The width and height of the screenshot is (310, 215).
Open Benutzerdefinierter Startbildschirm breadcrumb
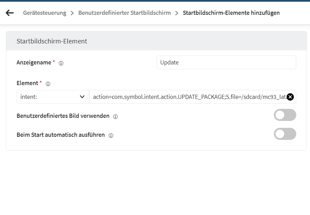[124, 13]
